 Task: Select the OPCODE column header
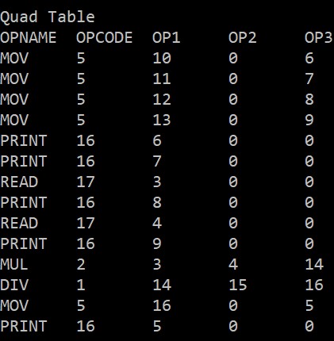[x=104, y=37]
